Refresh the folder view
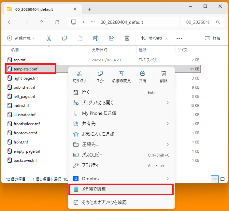This screenshot has width=229, height=211. tap(57, 22)
